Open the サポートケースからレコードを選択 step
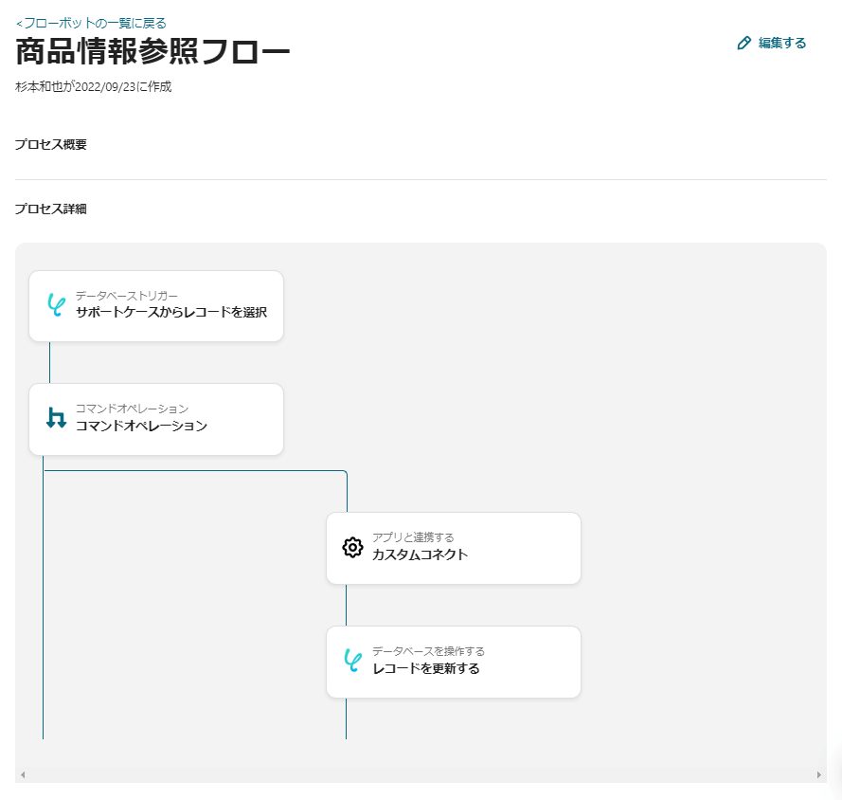The image size is (842, 800). (171, 312)
